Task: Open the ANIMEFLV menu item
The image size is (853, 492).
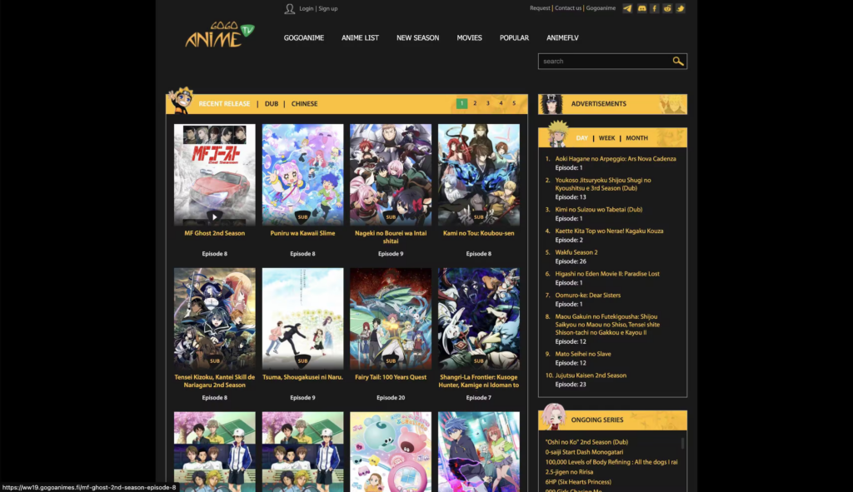Action: pos(562,38)
